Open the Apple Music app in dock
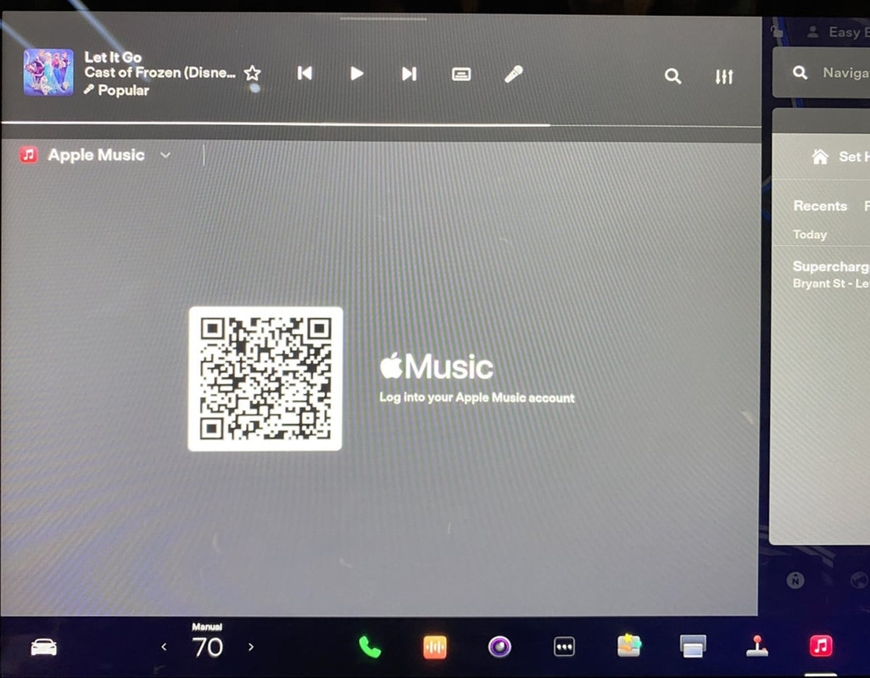This screenshot has height=678, width=870. coord(821,646)
